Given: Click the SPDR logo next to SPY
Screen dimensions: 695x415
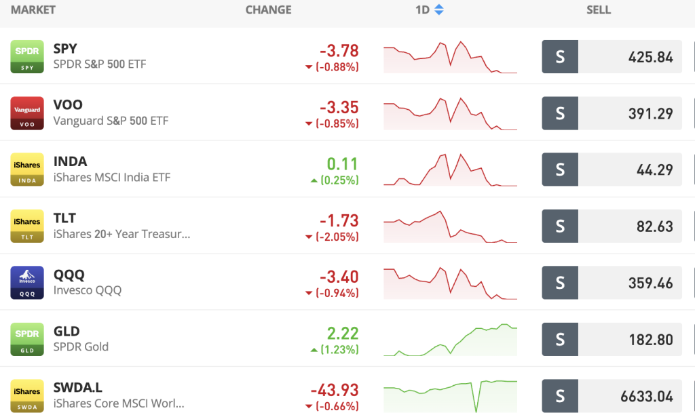Looking at the screenshot, I should tap(26, 56).
